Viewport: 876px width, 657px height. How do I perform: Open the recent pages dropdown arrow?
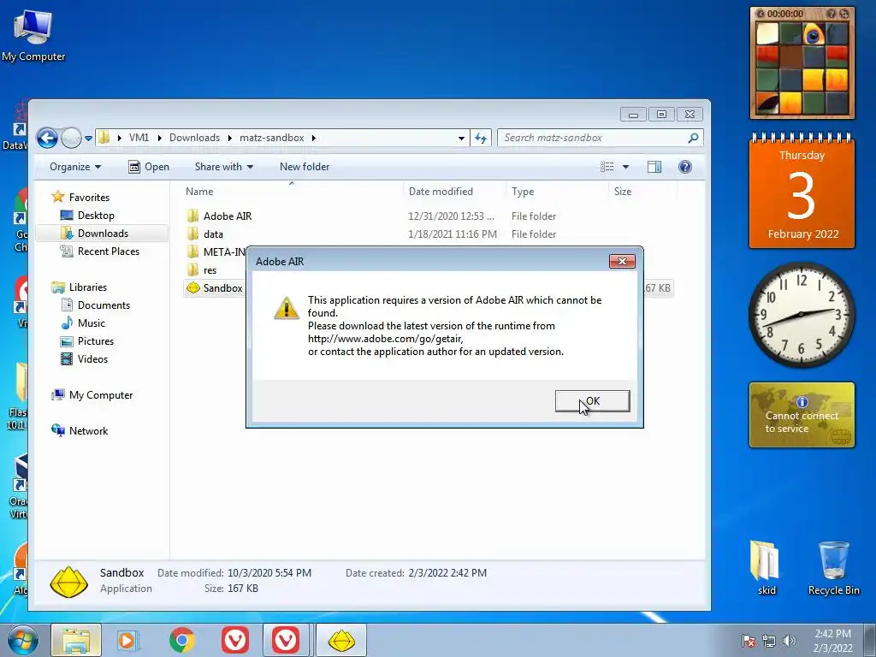88,138
